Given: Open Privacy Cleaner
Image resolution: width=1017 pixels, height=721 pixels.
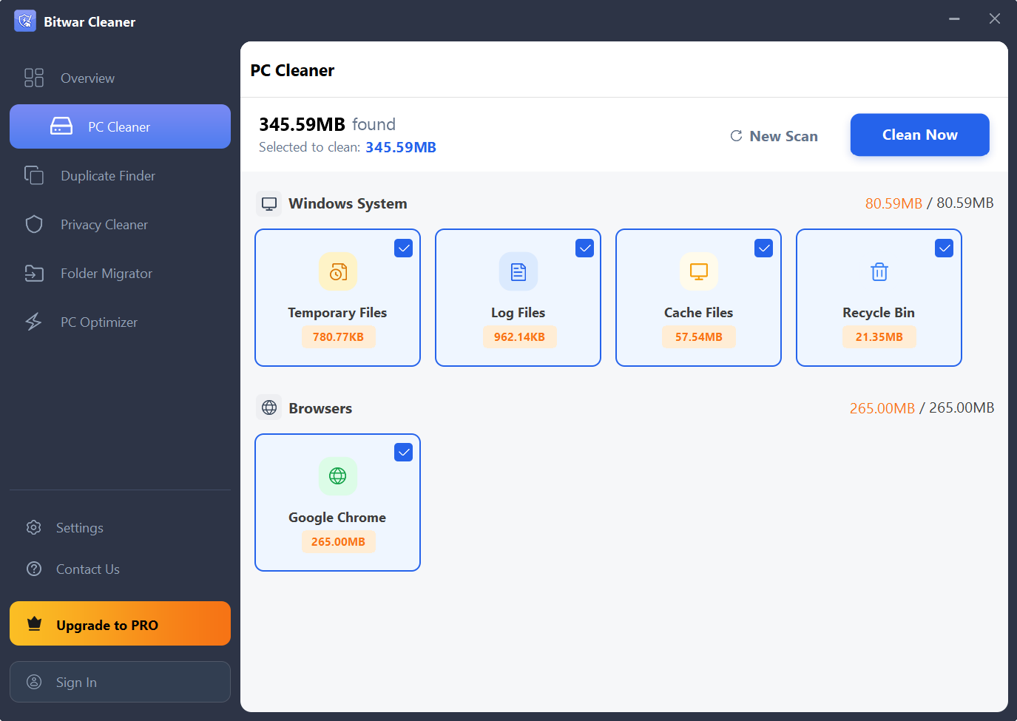Looking at the screenshot, I should (120, 224).
